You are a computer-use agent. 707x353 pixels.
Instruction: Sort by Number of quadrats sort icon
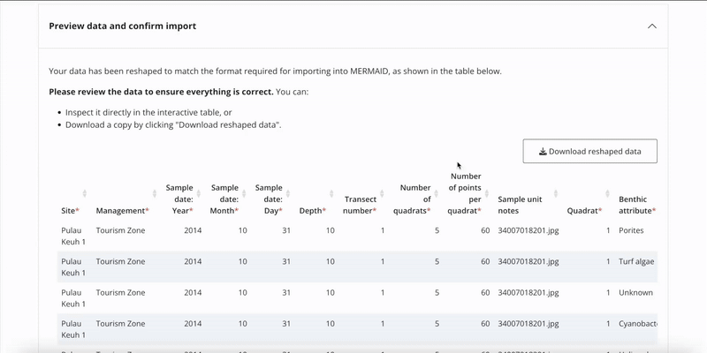(x=437, y=193)
